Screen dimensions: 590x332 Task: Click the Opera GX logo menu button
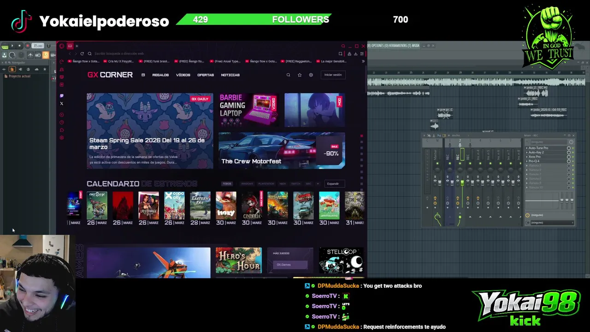point(61,46)
